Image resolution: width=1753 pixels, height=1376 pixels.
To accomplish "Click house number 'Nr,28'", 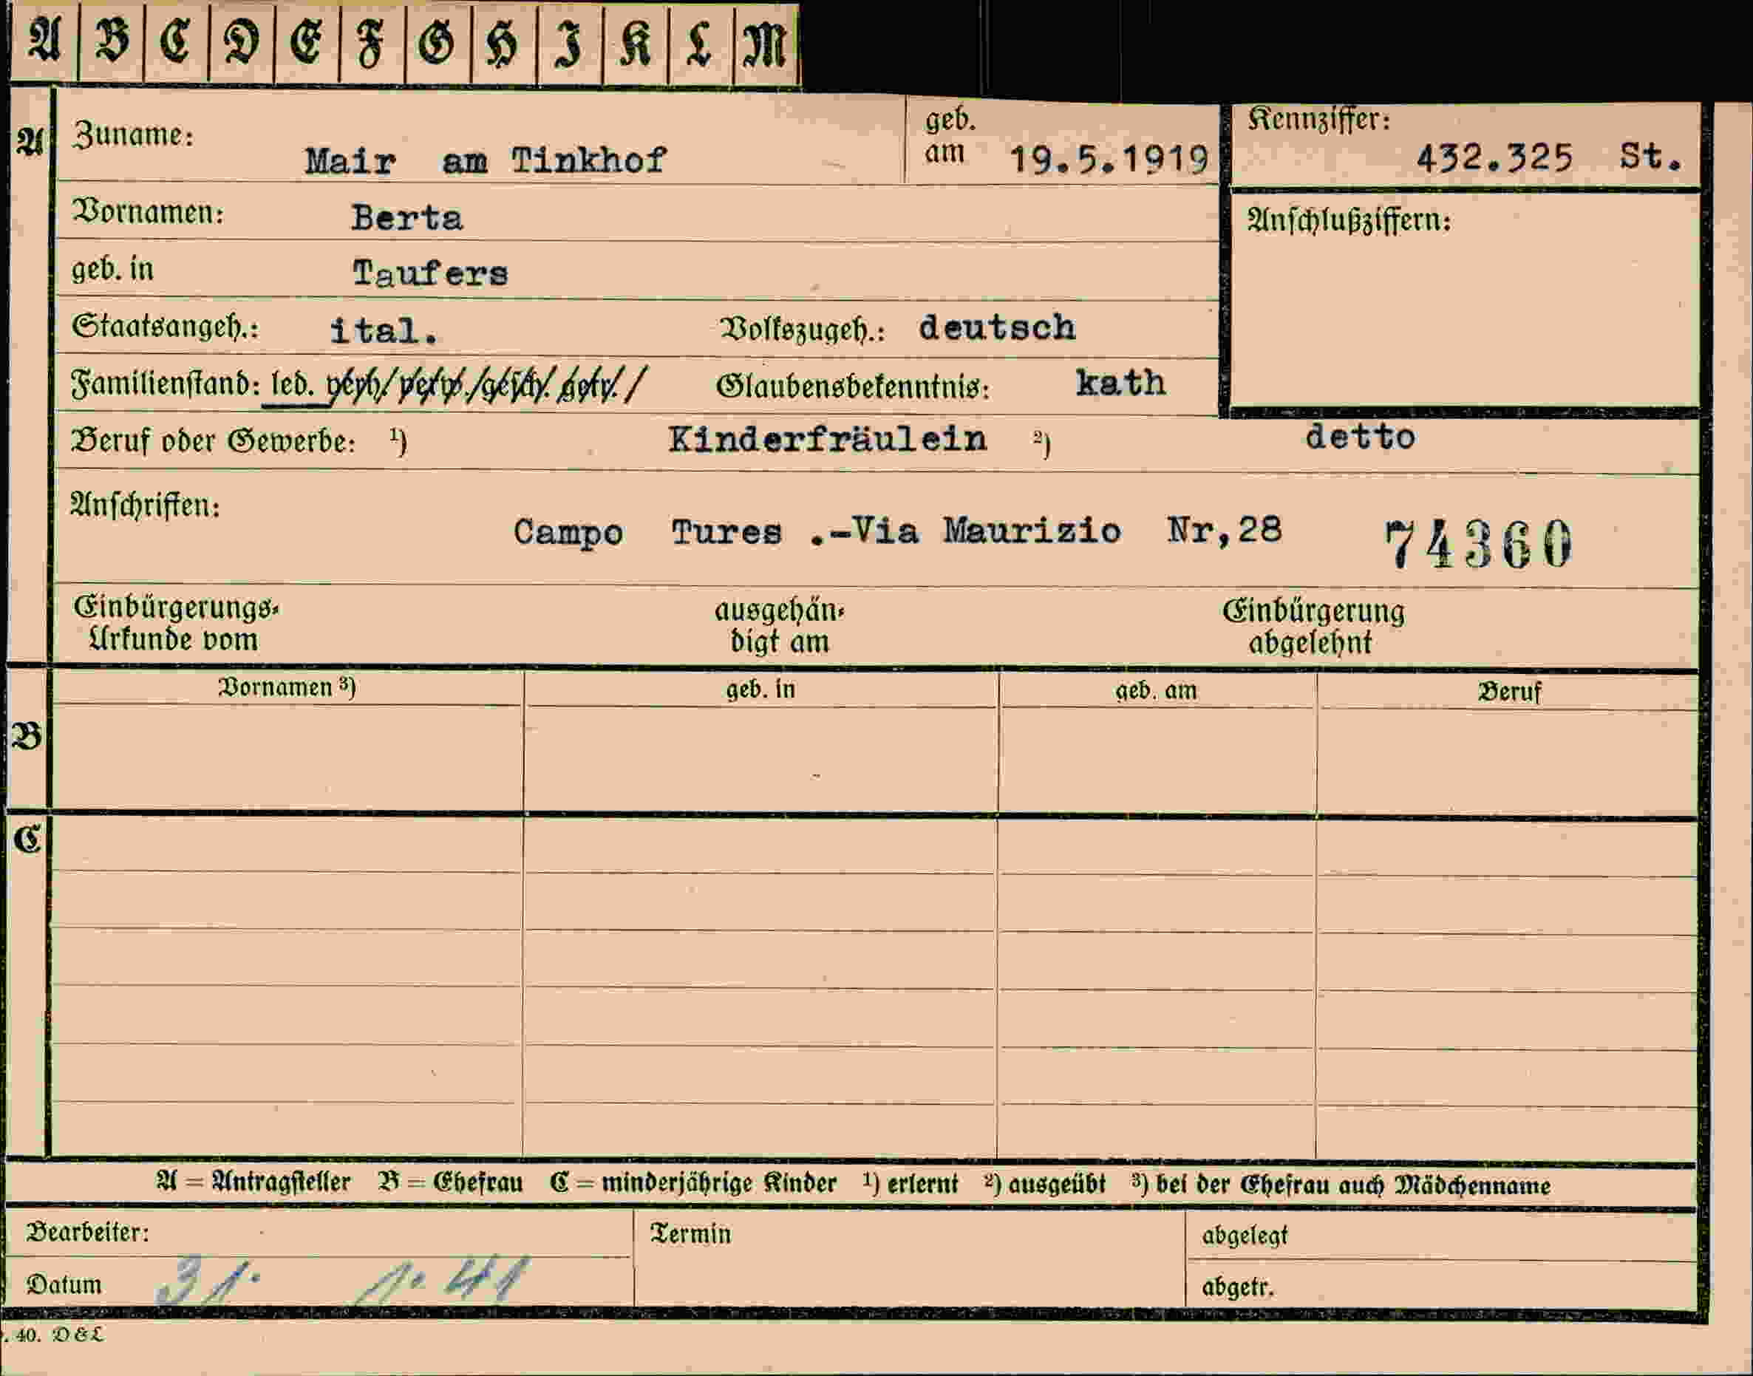I will (x=1224, y=530).
